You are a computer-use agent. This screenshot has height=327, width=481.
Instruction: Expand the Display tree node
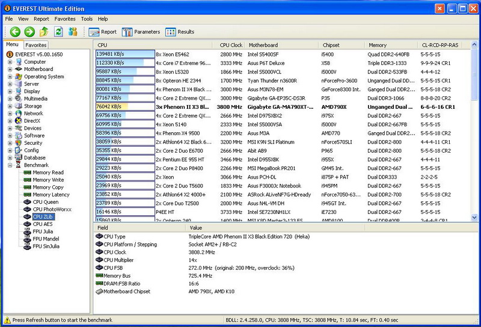(x=10, y=91)
